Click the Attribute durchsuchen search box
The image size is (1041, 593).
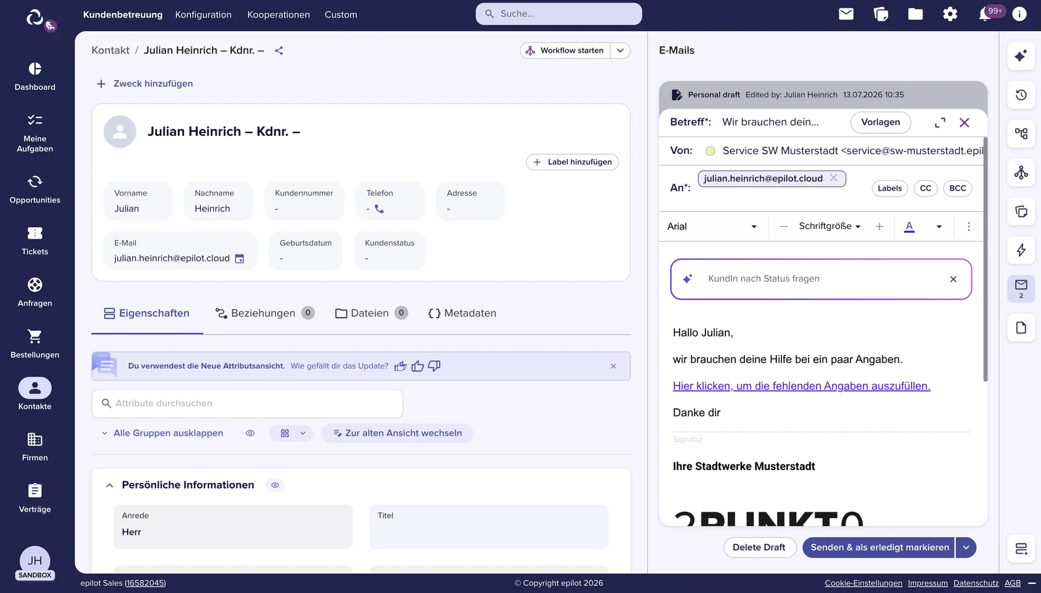[247, 404]
